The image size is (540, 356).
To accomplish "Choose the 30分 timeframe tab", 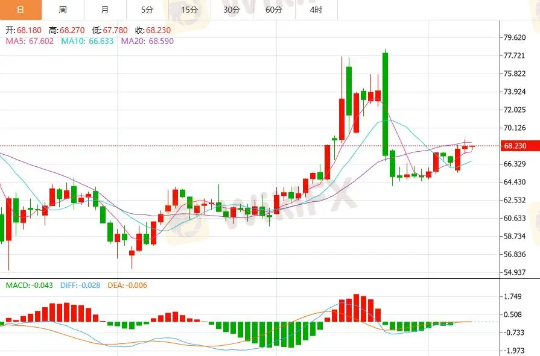I will click(x=232, y=10).
